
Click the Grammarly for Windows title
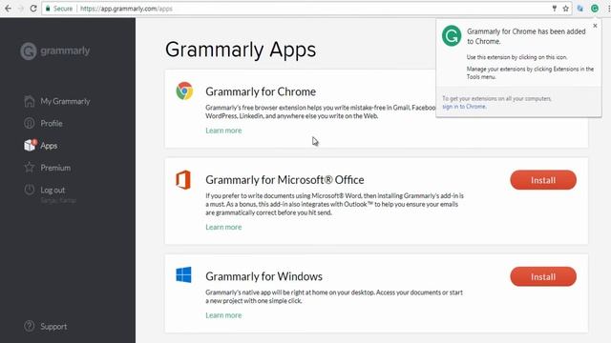coord(263,276)
